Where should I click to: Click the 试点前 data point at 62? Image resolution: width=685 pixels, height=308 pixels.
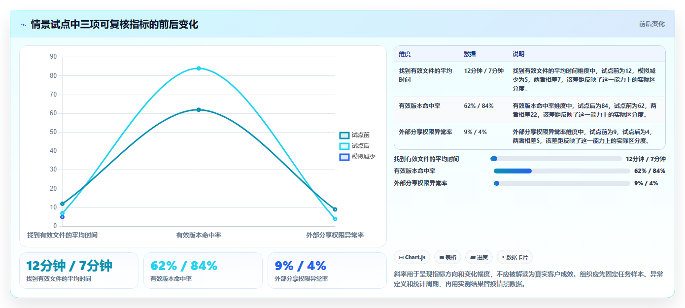pyautogui.click(x=199, y=109)
